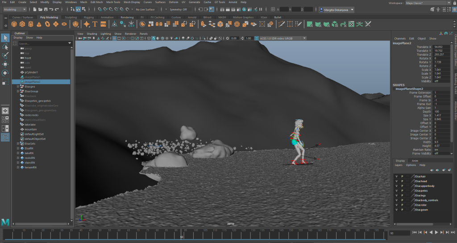Click the SVG import shelf icon

coord(104,24)
